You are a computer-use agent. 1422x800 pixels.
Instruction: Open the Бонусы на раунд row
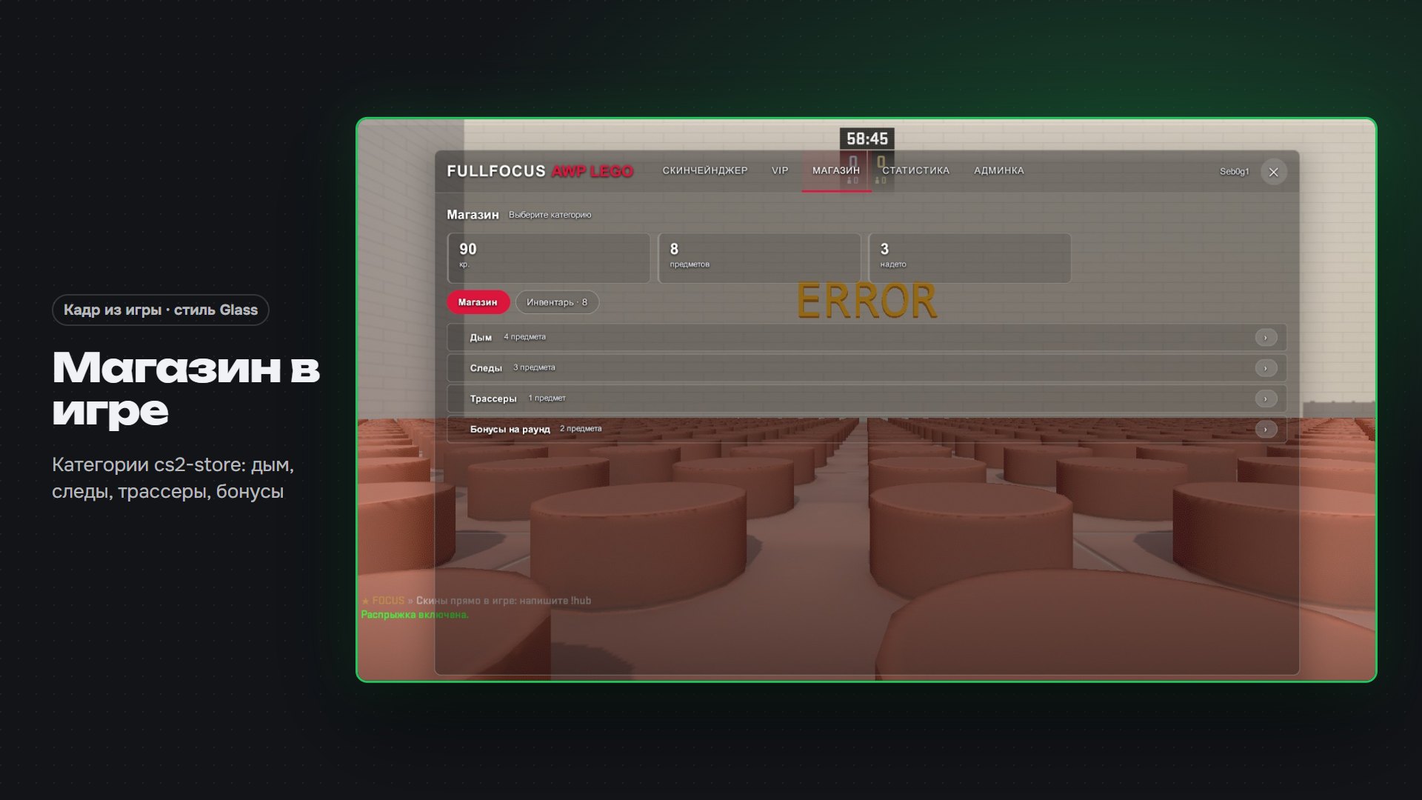coord(867,429)
